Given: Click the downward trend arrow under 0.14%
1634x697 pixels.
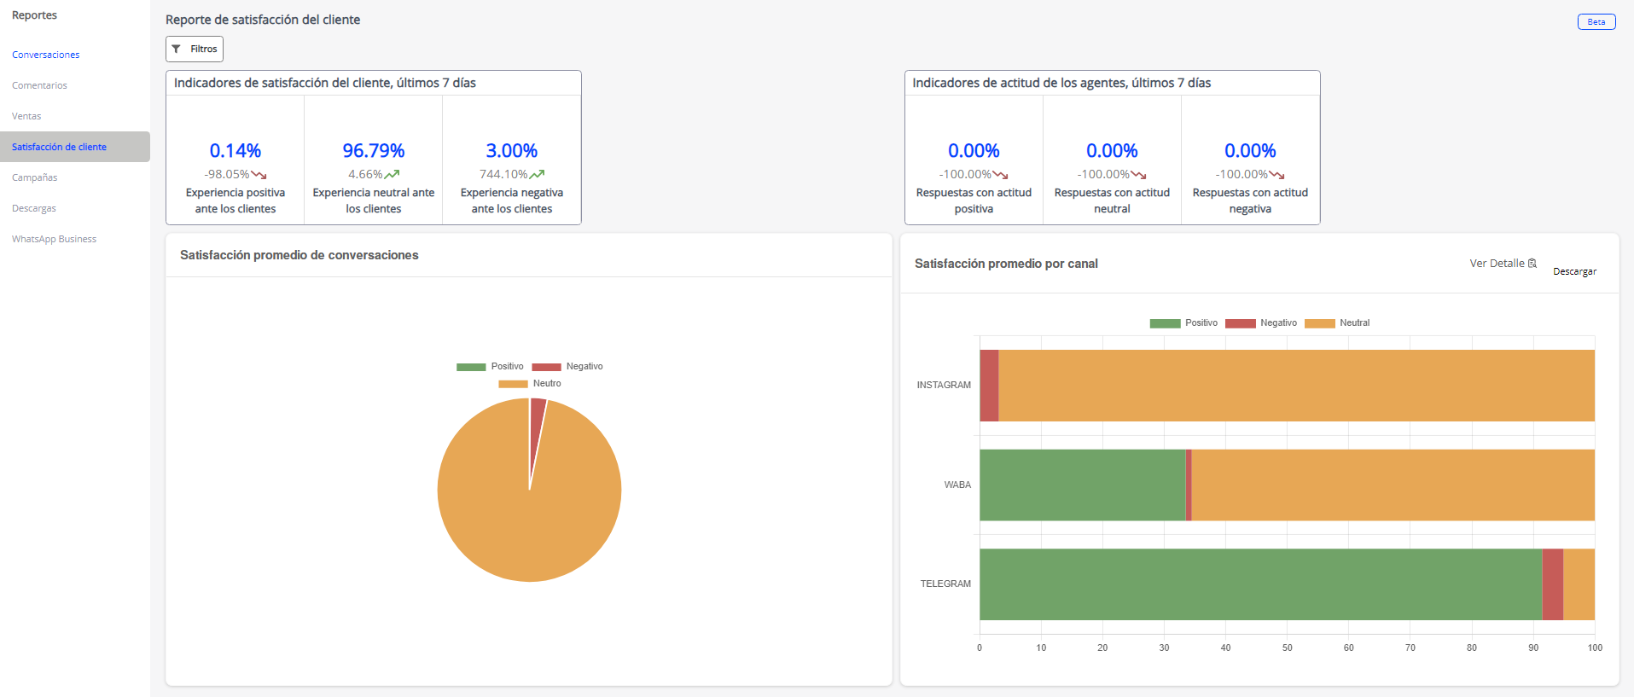Looking at the screenshot, I should coord(259,175).
